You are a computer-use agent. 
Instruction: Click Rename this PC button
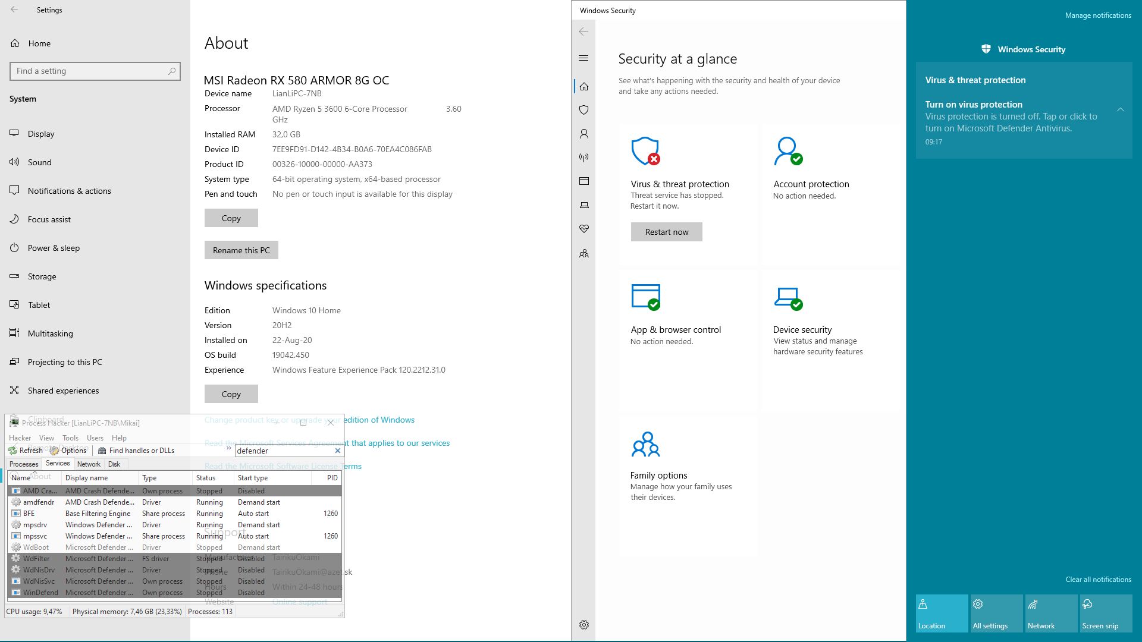241,250
